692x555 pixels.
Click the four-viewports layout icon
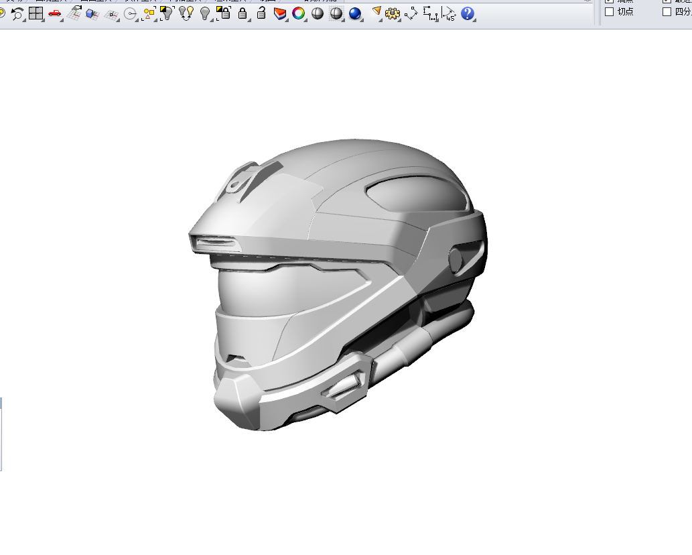tap(36, 13)
